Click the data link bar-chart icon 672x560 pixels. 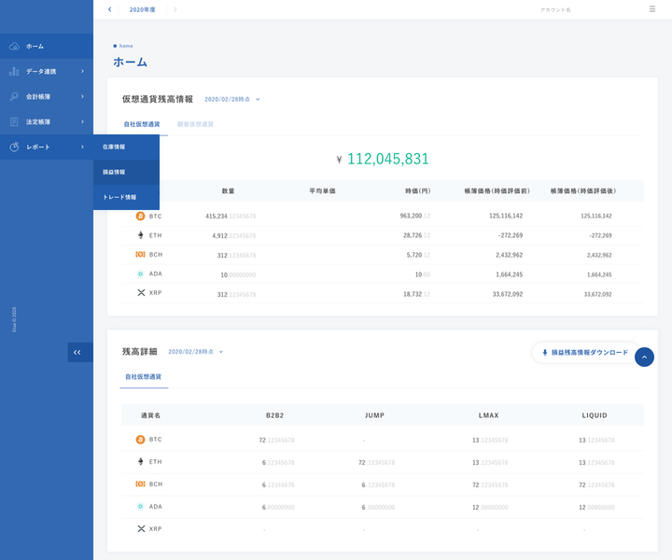pyautogui.click(x=14, y=71)
